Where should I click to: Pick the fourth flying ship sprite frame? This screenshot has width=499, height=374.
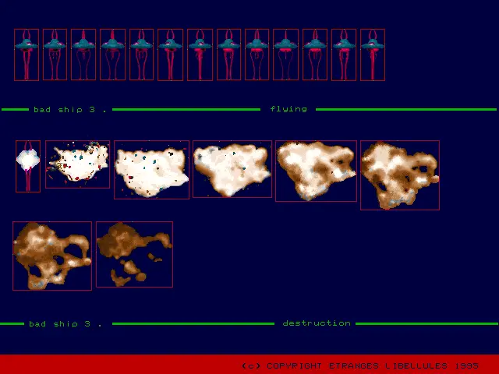113,55
